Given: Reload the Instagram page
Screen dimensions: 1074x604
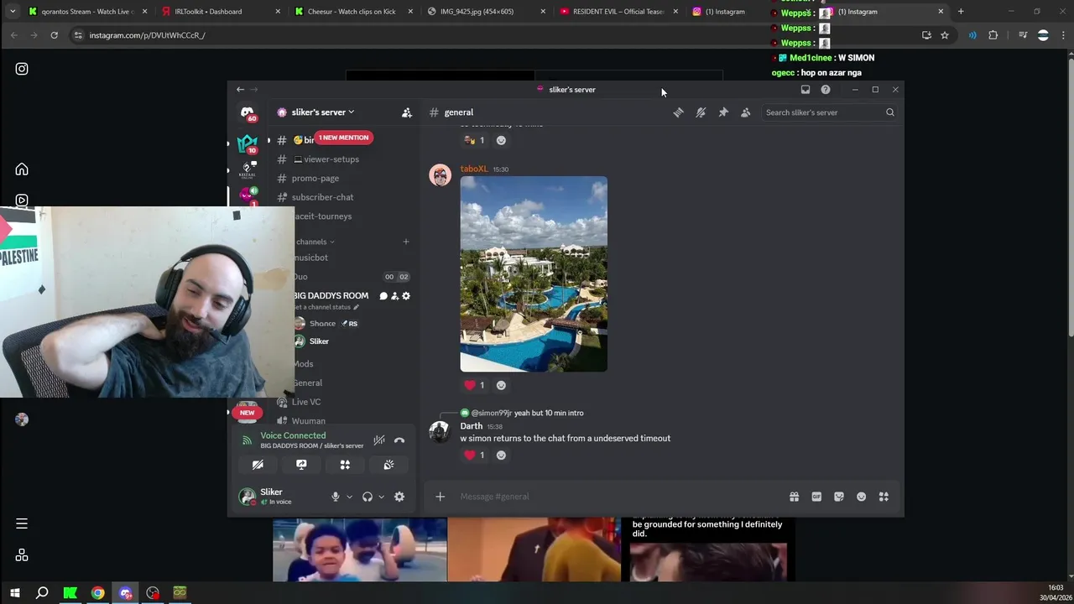Looking at the screenshot, I should (54, 35).
